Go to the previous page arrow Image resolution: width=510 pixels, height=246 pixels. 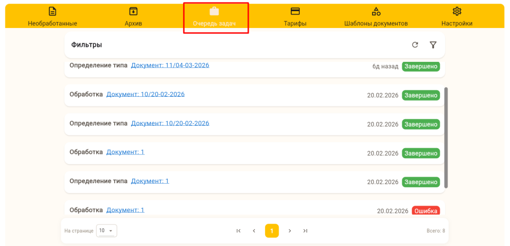pyautogui.click(x=254, y=231)
